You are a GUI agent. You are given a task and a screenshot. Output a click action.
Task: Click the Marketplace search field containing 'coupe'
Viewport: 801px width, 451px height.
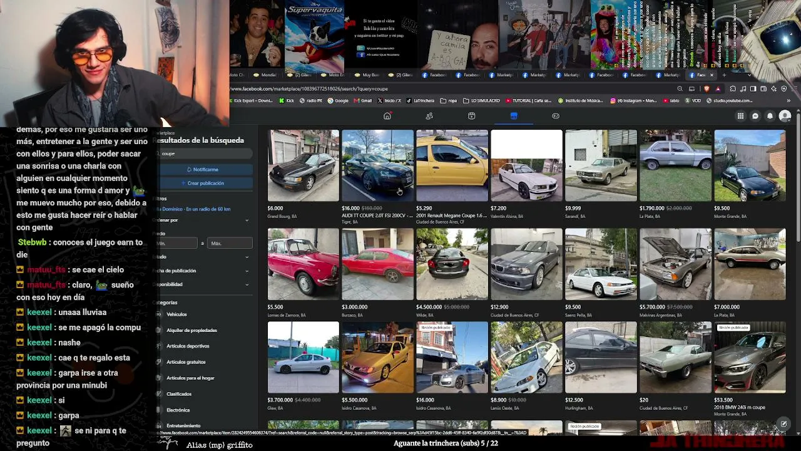(x=204, y=153)
